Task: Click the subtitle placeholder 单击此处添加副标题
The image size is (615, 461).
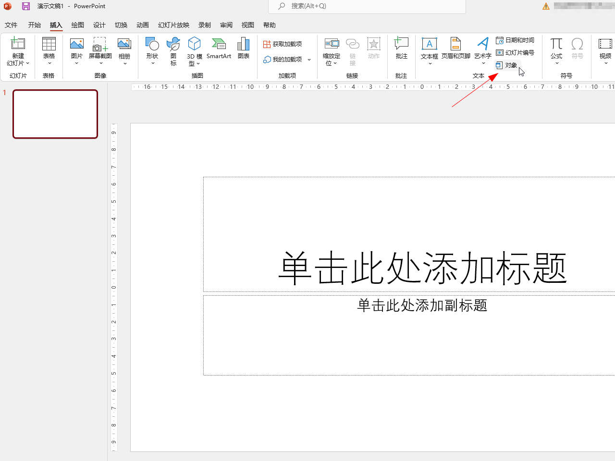Action: point(422,305)
